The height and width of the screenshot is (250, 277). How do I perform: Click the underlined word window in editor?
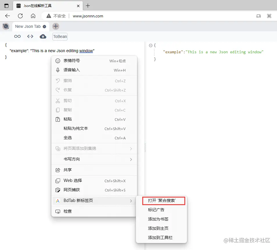point(86,51)
